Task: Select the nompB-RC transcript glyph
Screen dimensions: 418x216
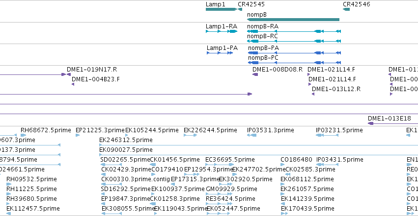Action: click(294, 41)
